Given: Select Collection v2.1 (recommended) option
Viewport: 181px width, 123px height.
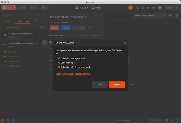Looking at the screenshot, I should pyautogui.click(x=74, y=67).
